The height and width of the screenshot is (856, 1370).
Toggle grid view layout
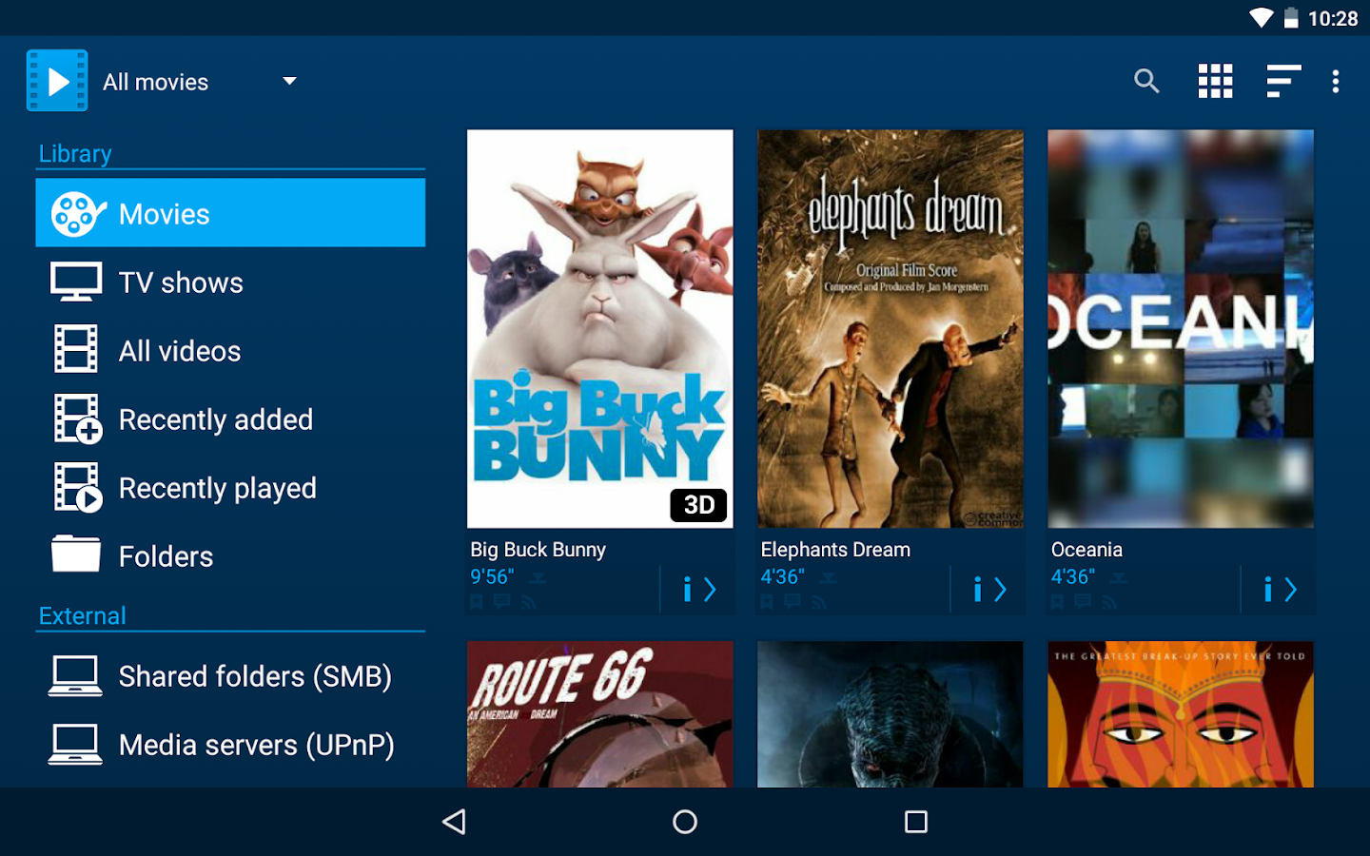[1215, 81]
